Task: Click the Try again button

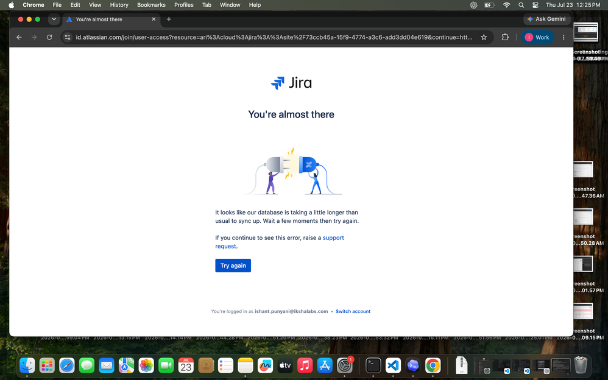Action: coord(233,266)
